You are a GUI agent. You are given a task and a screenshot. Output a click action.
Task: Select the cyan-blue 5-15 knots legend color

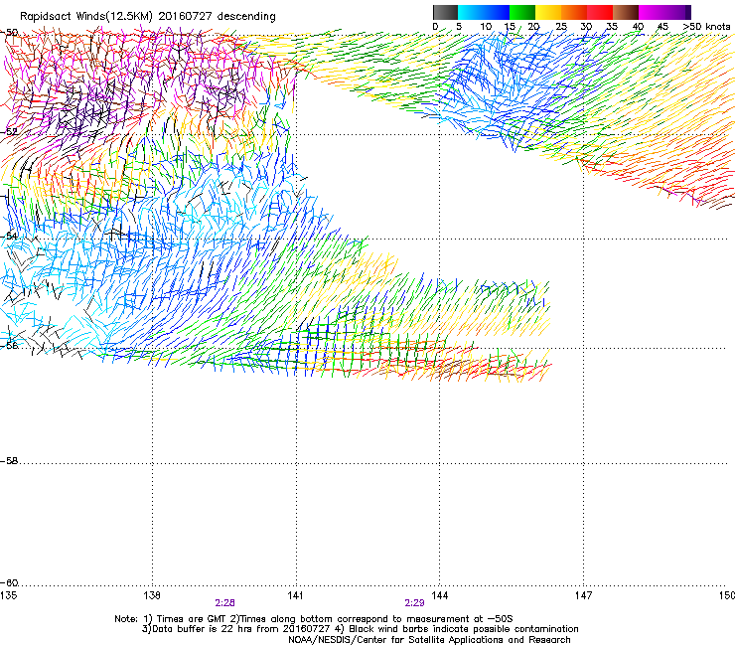(484, 12)
